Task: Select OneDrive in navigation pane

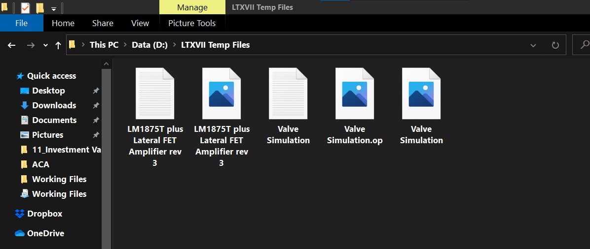Action: pyautogui.click(x=45, y=233)
